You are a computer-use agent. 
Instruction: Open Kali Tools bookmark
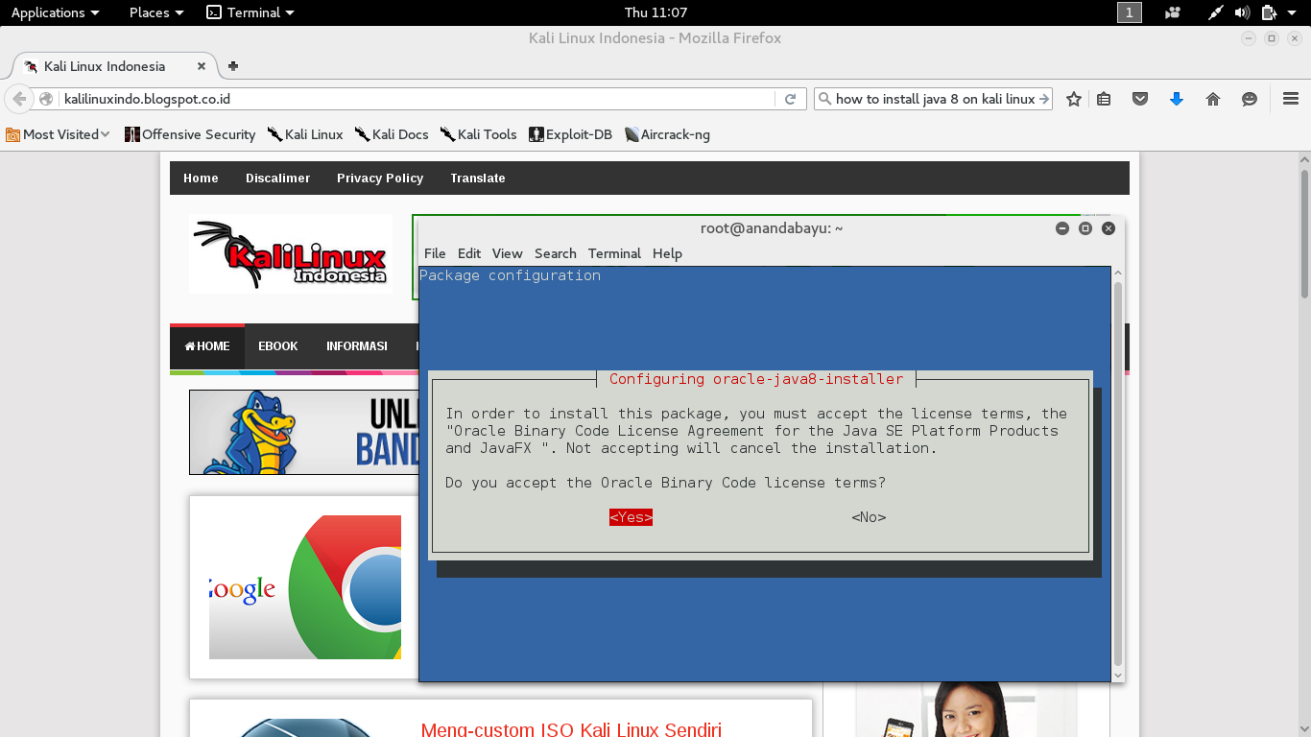479,134
